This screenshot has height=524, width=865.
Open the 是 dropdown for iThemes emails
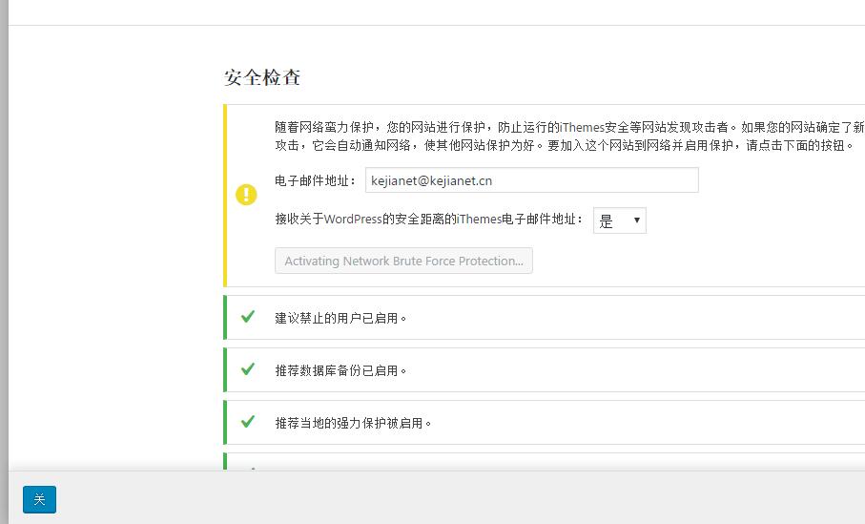619,220
